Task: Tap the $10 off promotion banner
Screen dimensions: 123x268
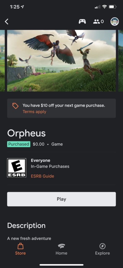Action: click(61, 108)
